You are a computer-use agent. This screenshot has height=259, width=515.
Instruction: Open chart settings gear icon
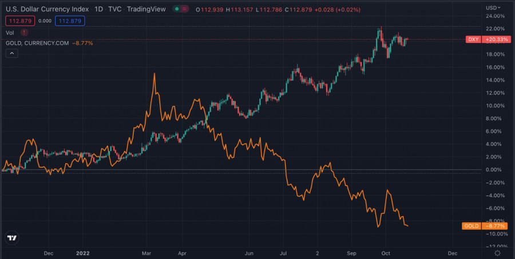point(498,253)
